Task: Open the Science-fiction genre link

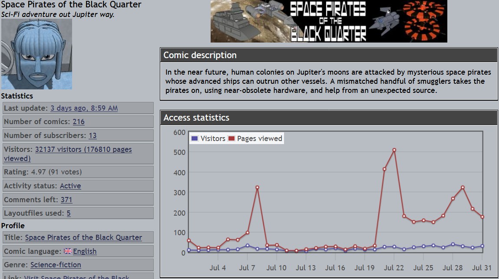Action: [56, 265]
